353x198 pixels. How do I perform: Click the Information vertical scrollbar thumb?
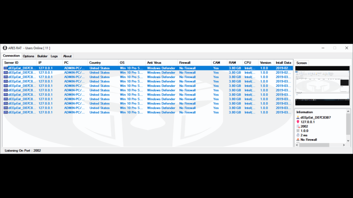[348, 124]
